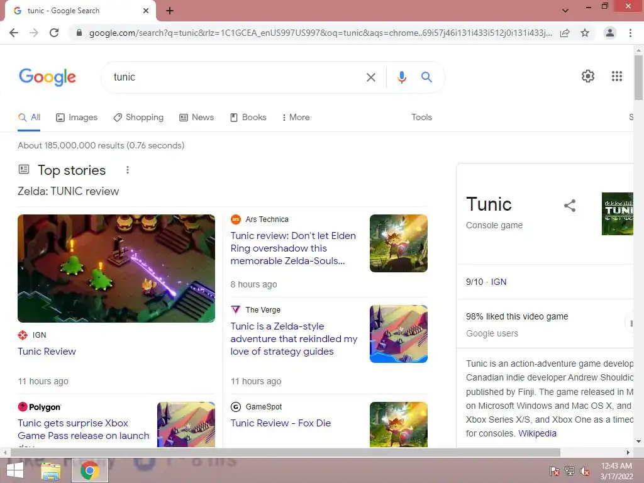Open a new browser tab

[170, 11]
